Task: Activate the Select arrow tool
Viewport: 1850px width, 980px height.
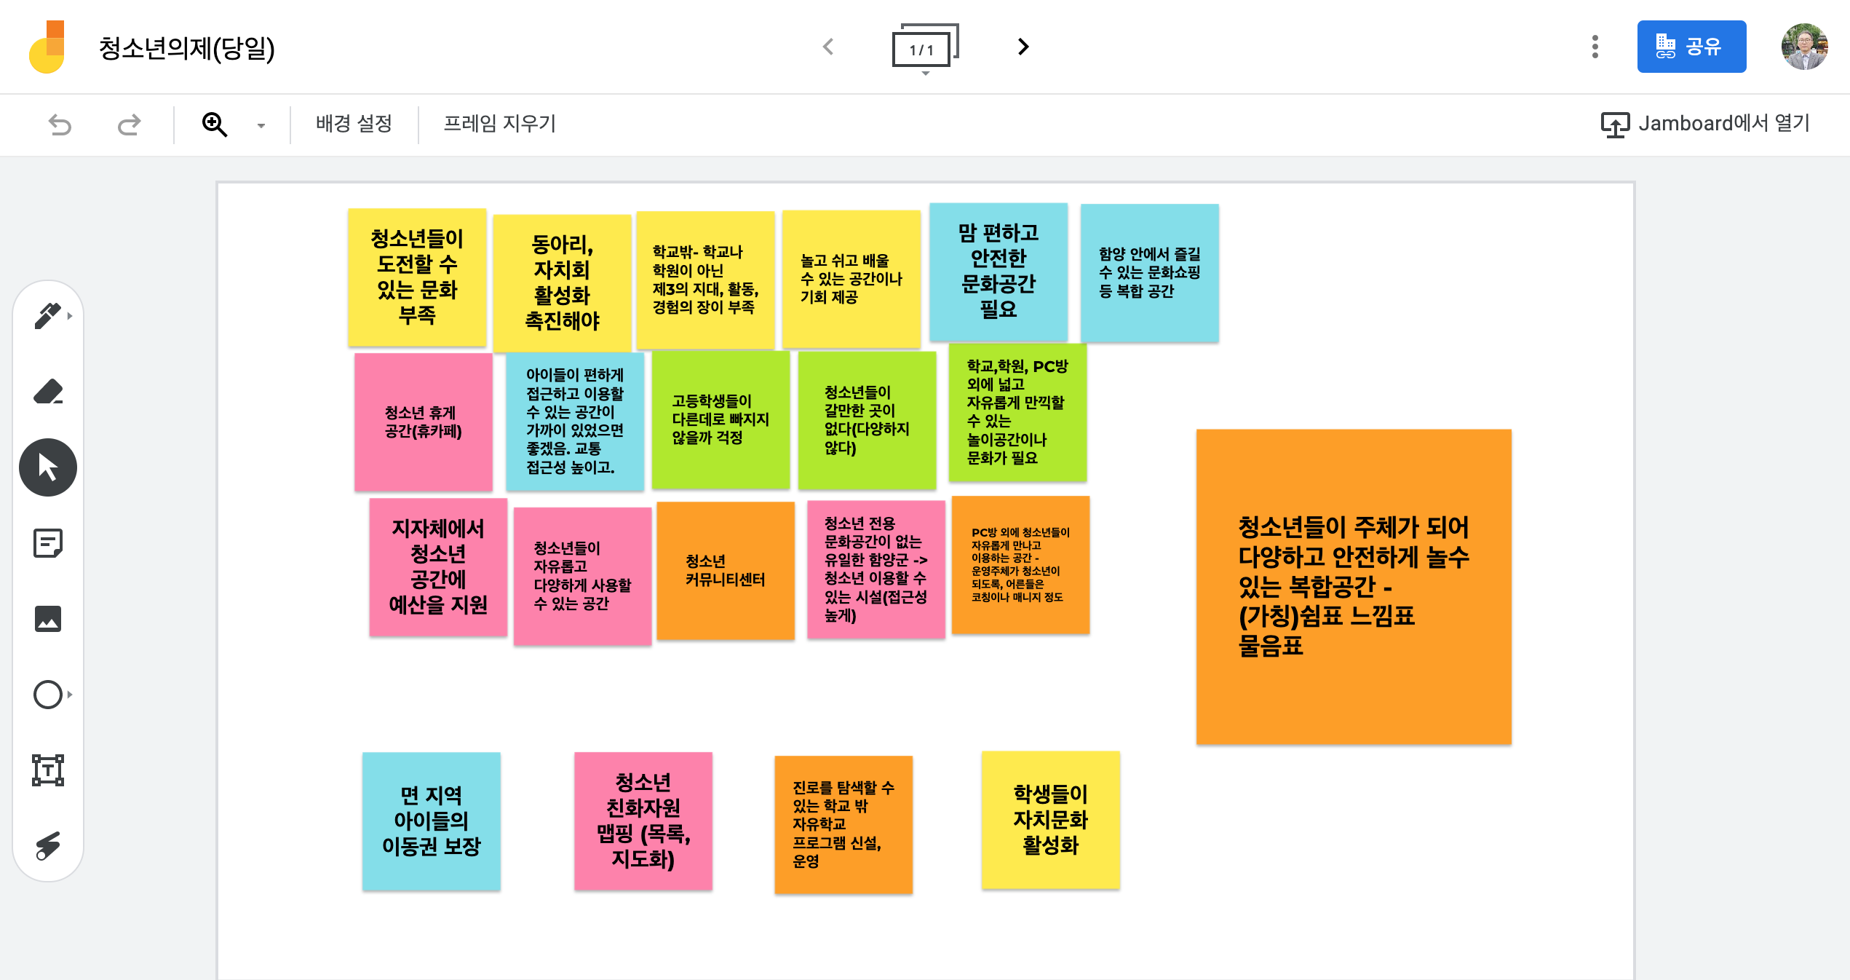Action: coord(48,467)
